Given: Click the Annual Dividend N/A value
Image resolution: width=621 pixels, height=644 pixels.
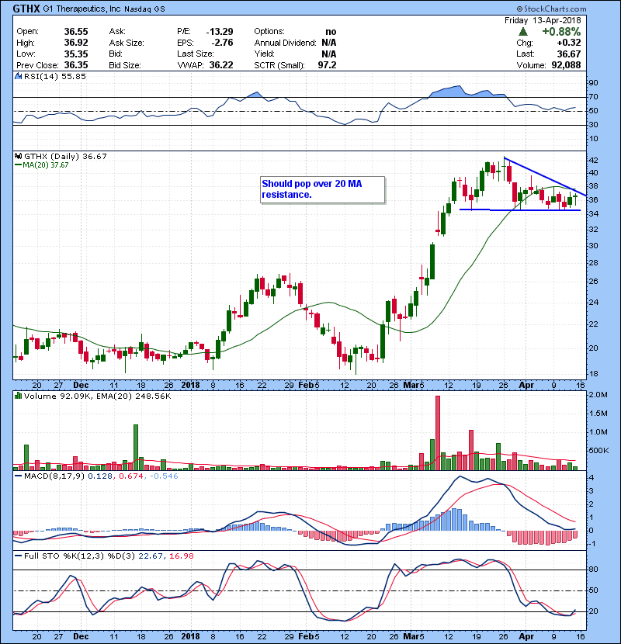Looking at the screenshot, I should (329, 43).
